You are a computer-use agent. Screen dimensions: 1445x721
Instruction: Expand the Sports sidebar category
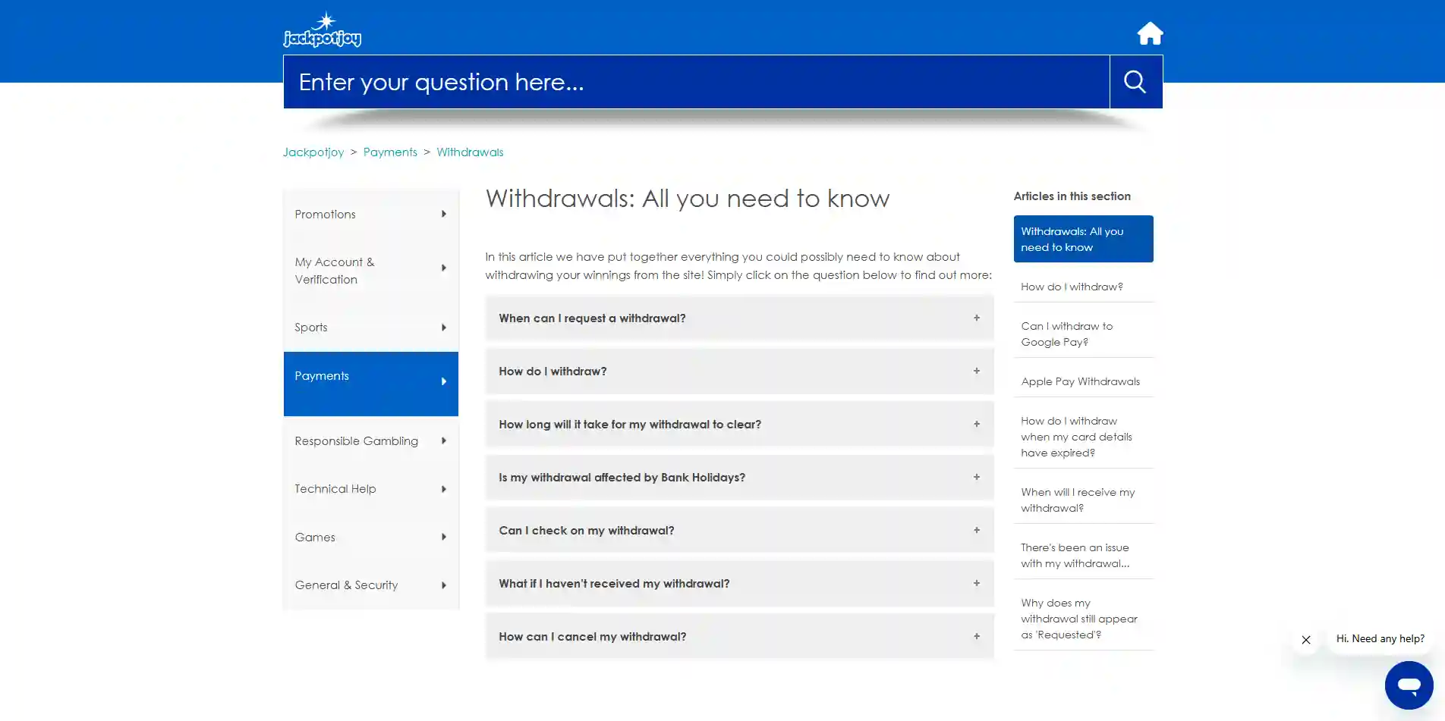371,328
